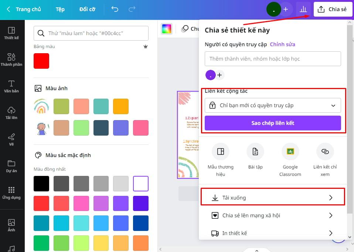Click the Sao chép liên kết button
Image resolution: width=354 pixels, height=252 pixels.
[273, 123]
